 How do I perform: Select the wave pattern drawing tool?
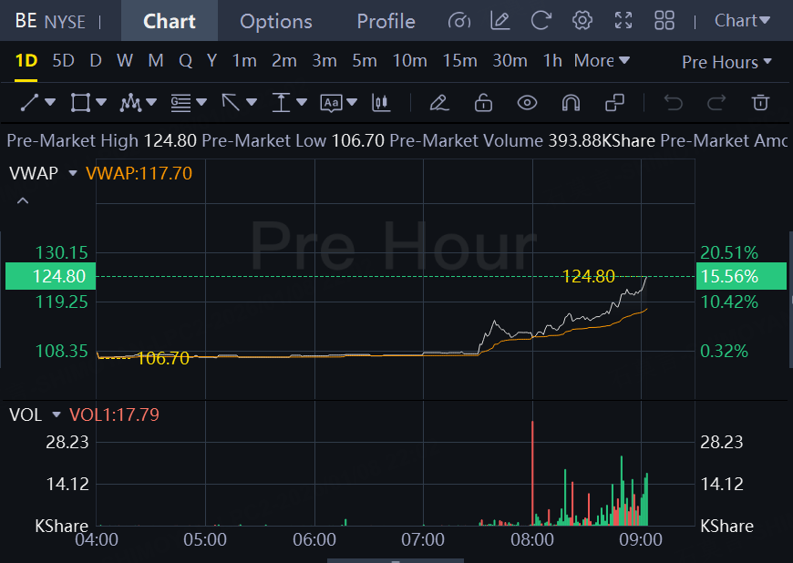click(130, 103)
